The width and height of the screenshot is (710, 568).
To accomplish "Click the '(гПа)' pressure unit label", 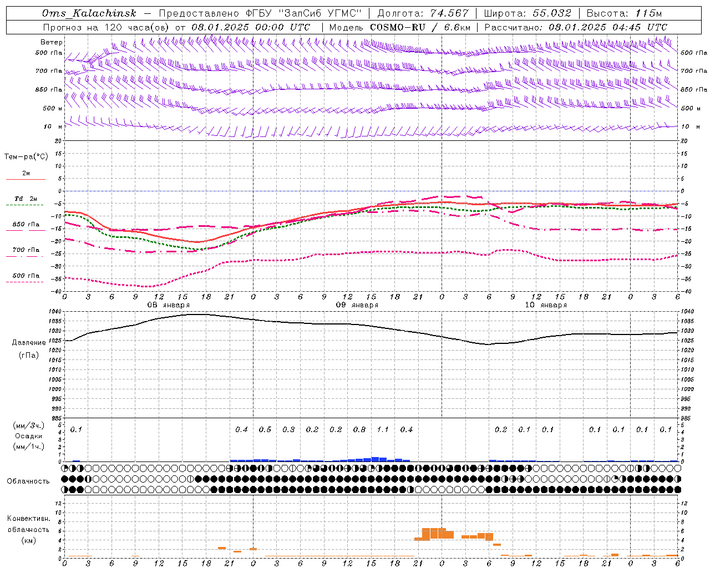I will pos(28,355).
